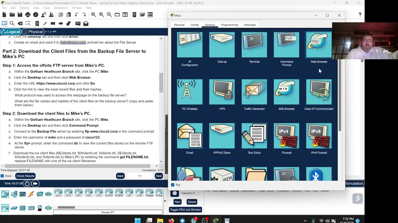Click Fast Forward Time button
This screenshot has width=398, height=223.
(x=35, y=183)
